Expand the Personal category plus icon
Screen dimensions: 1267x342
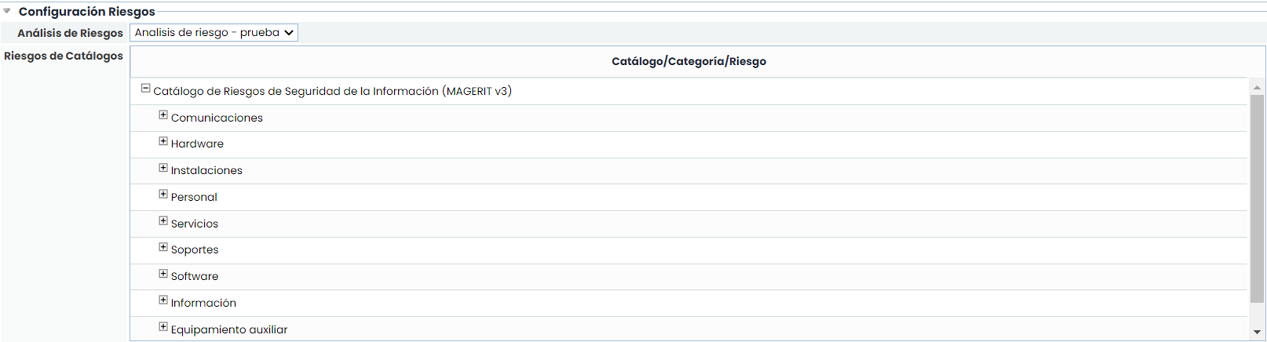tap(163, 194)
